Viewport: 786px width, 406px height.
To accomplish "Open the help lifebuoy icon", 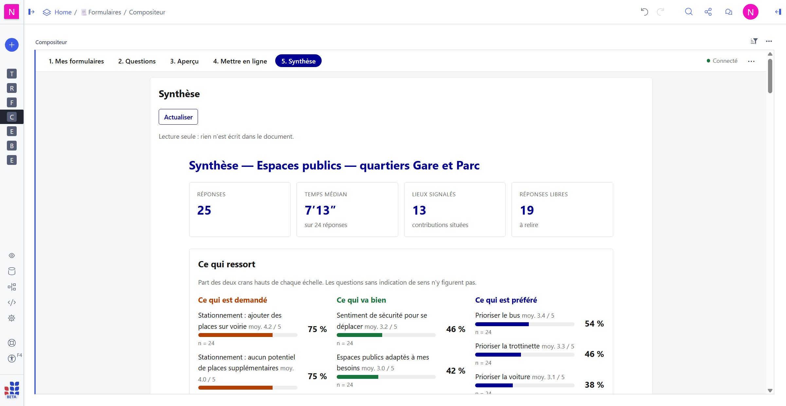I will point(12,343).
